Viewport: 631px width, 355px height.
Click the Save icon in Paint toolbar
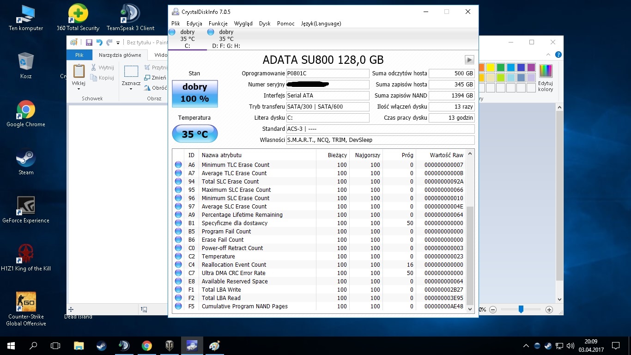(x=89, y=43)
